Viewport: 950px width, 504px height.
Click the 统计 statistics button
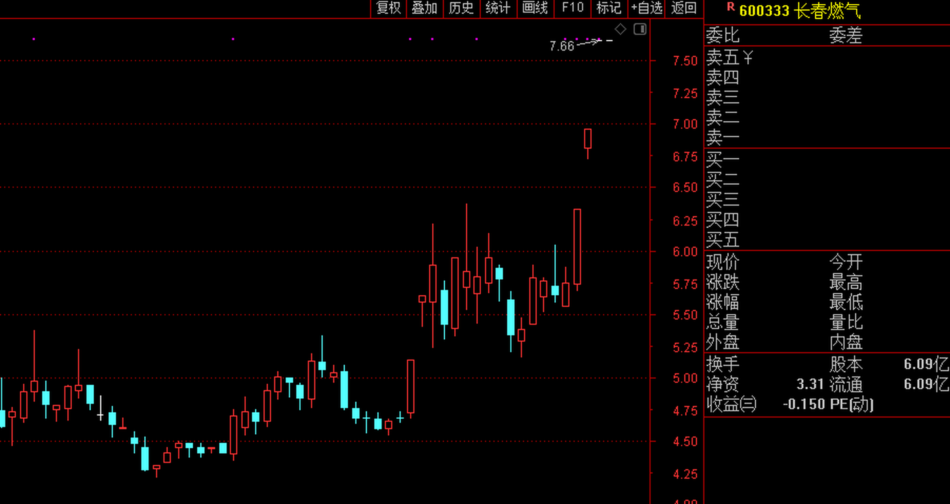tap(498, 8)
